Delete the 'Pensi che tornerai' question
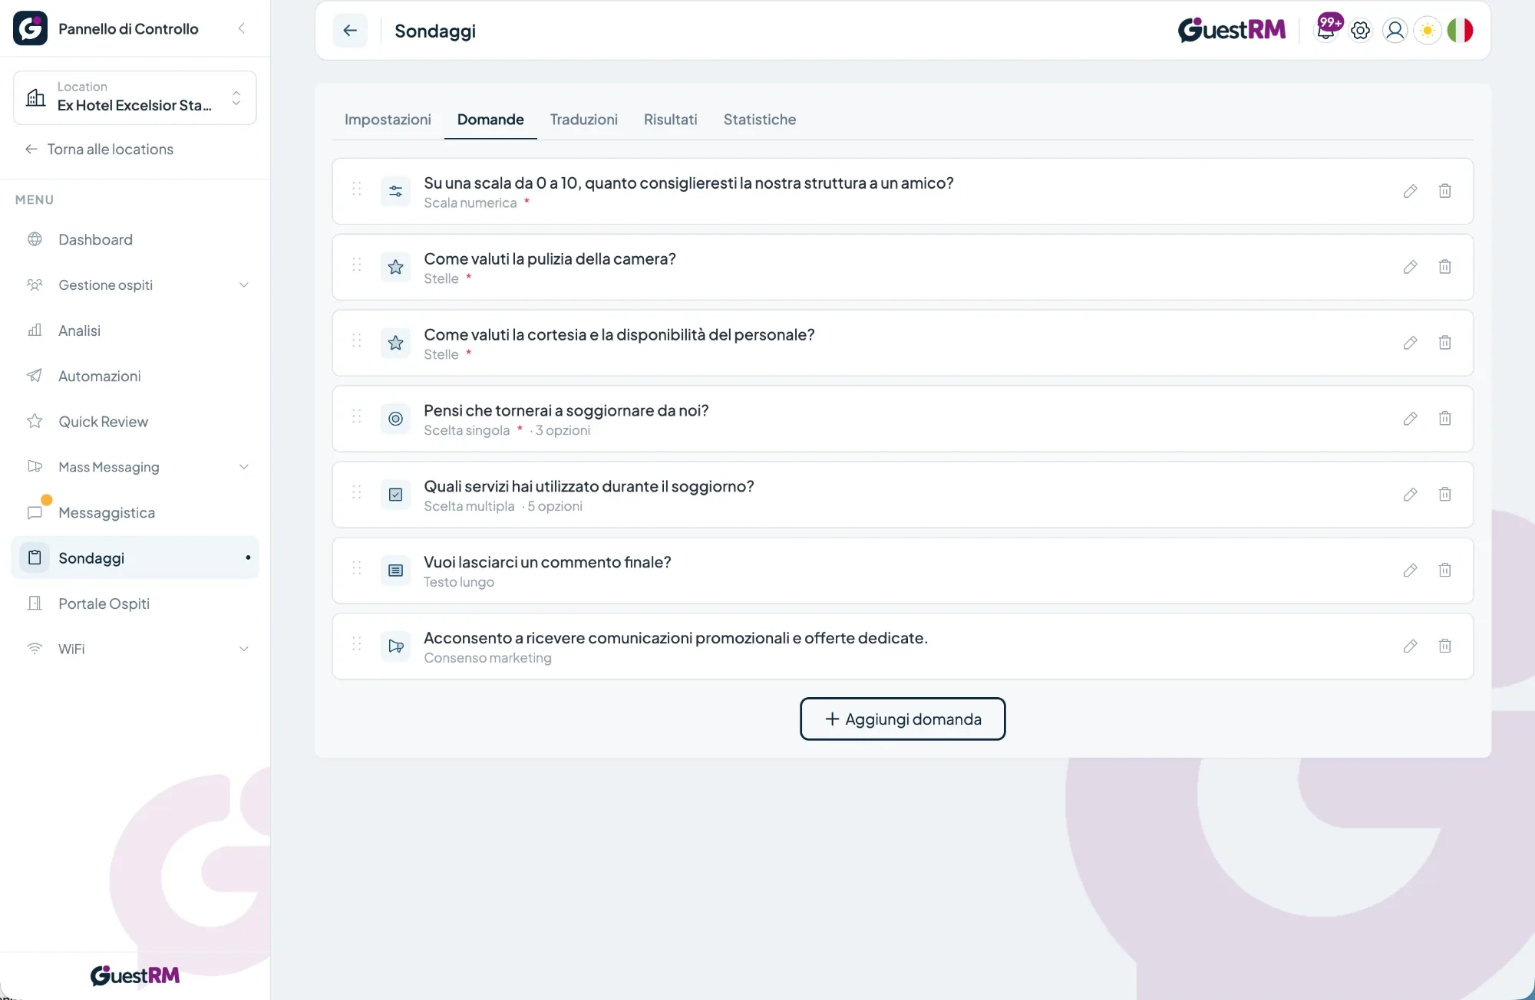Viewport: 1535px width, 1000px height. click(x=1444, y=419)
